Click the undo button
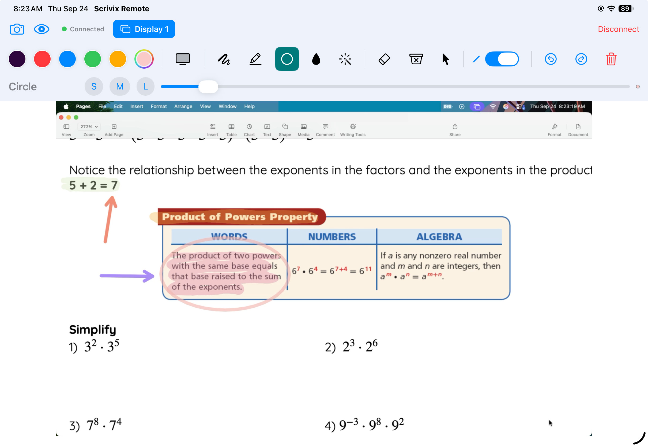This screenshot has height=447, width=648. coord(550,59)
